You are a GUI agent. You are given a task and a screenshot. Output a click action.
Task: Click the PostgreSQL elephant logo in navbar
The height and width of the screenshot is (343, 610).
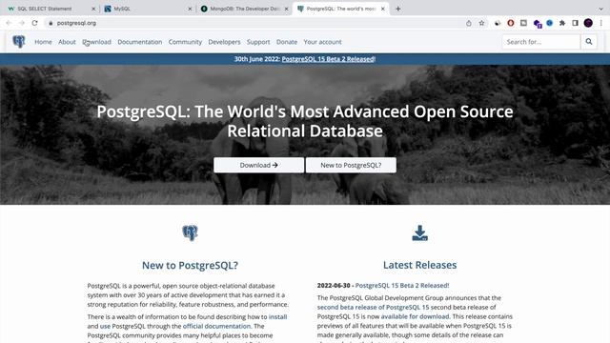19,42
